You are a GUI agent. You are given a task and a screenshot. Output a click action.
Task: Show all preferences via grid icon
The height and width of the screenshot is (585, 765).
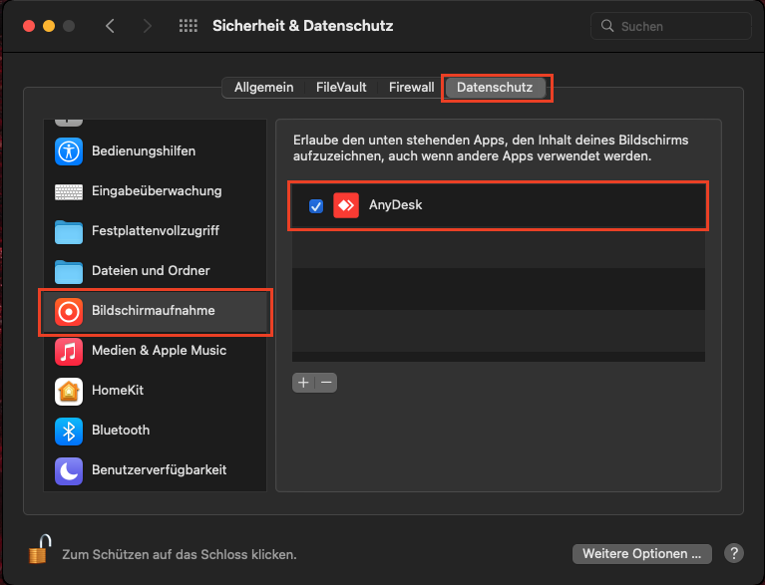click(x=189, y=26)
